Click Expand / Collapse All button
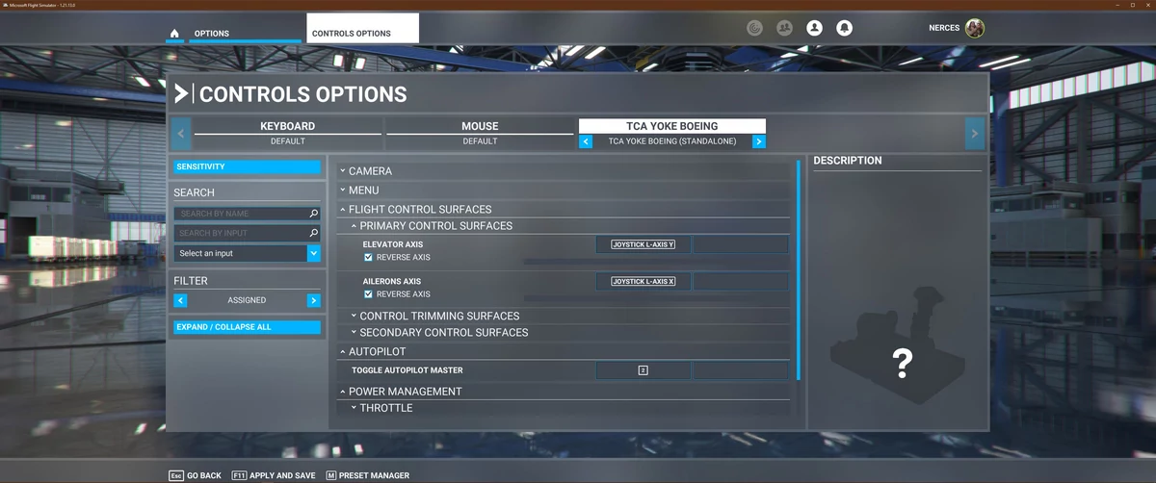This screenshot has width=1156, height=483. click(x=247, y=327)
